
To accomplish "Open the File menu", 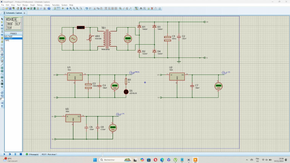I will (2, 5).
